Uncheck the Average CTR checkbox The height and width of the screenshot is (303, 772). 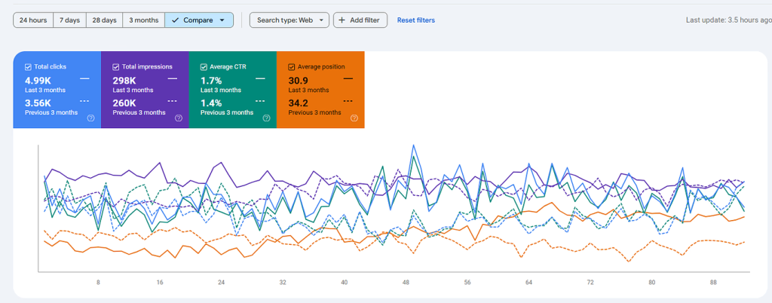click(204, 67)
